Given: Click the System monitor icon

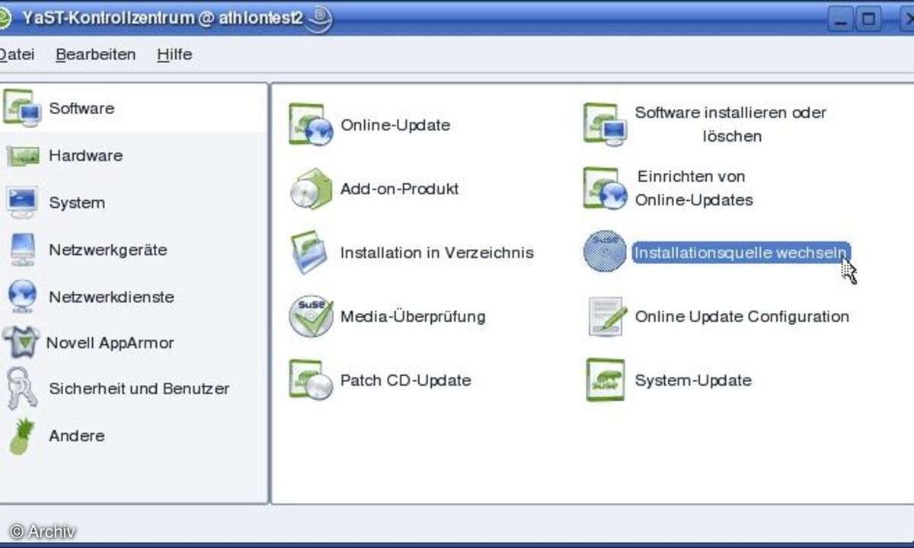Looking at the screenshot, I should click(21, 202).
